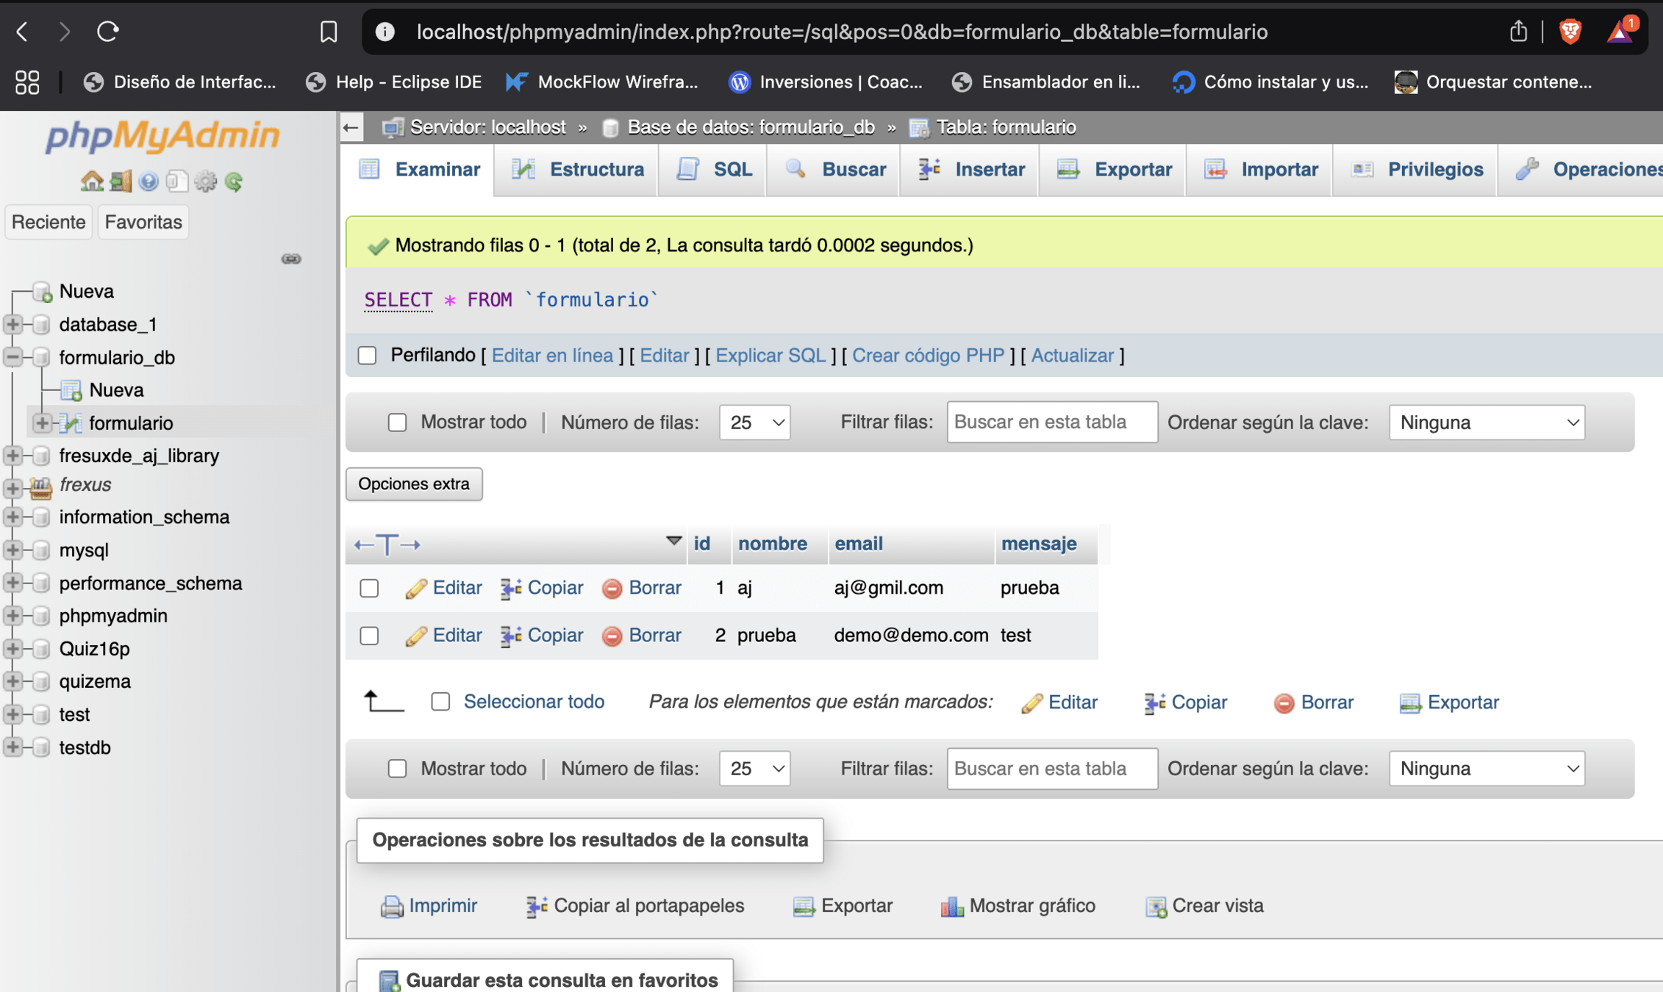Click the chain link icon in sidebar

(x=291, y=259)
